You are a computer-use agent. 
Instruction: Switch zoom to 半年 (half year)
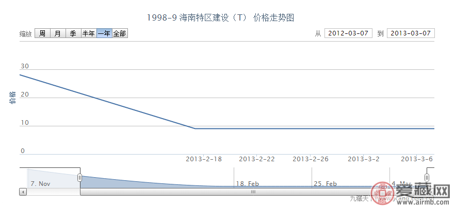(89, 33)
